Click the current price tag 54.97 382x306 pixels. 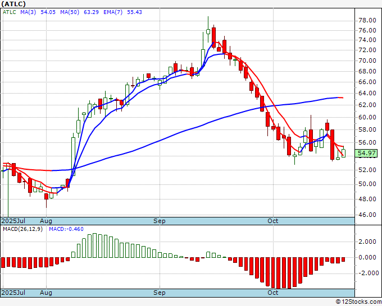click(x=367, y=153)
